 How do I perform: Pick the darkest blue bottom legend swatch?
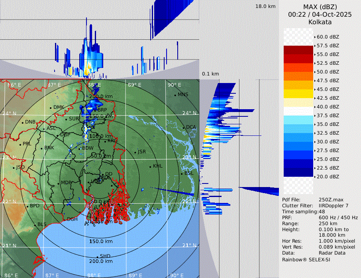(x=298, y=172)
